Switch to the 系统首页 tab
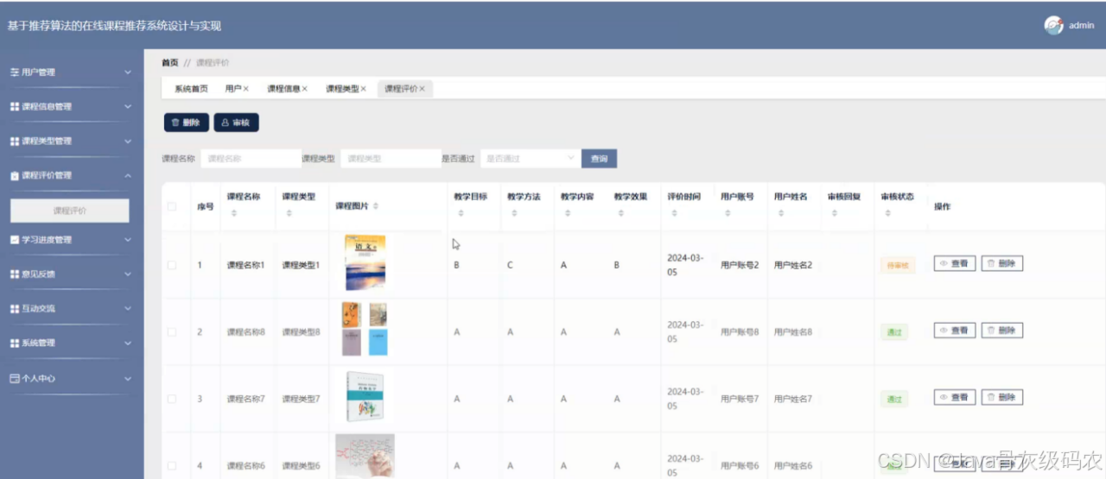 pyautogui.click(x=191, y=89)
